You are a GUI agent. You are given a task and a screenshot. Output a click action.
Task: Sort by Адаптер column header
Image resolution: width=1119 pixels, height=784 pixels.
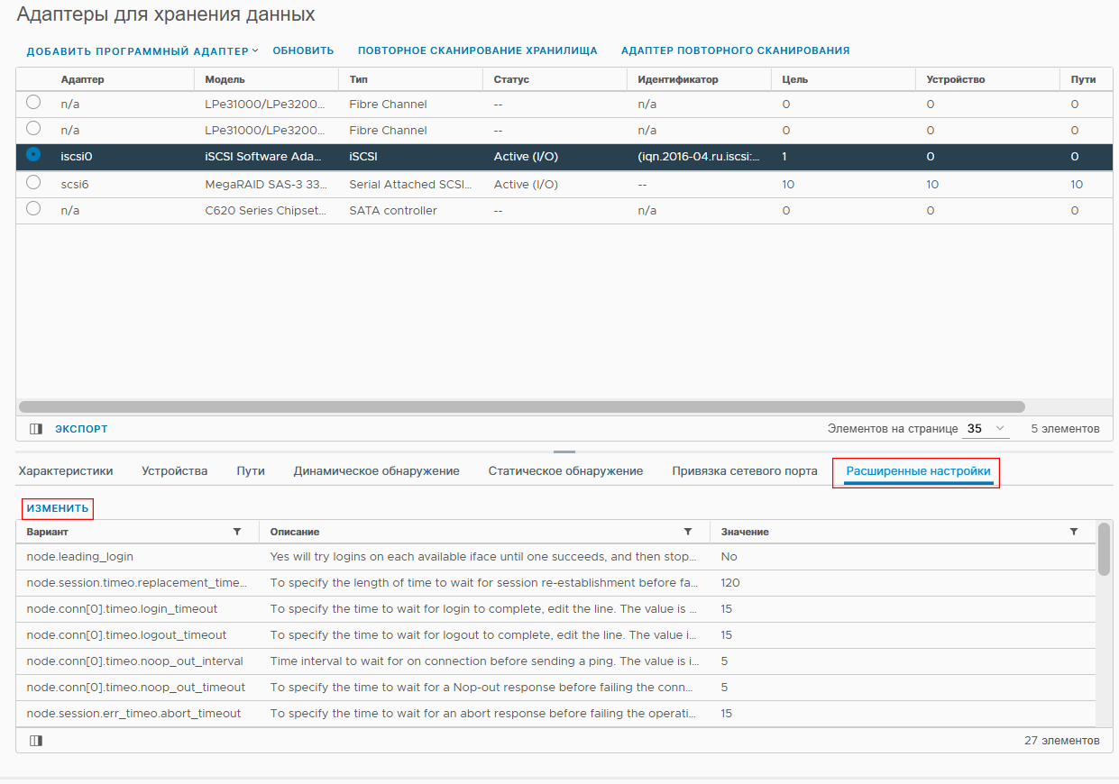[x=82, y=79]
